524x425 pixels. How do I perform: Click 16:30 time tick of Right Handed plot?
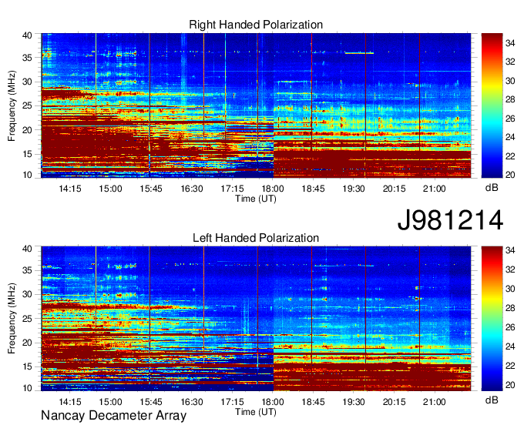pyautogui.click(x=192, y=189)
